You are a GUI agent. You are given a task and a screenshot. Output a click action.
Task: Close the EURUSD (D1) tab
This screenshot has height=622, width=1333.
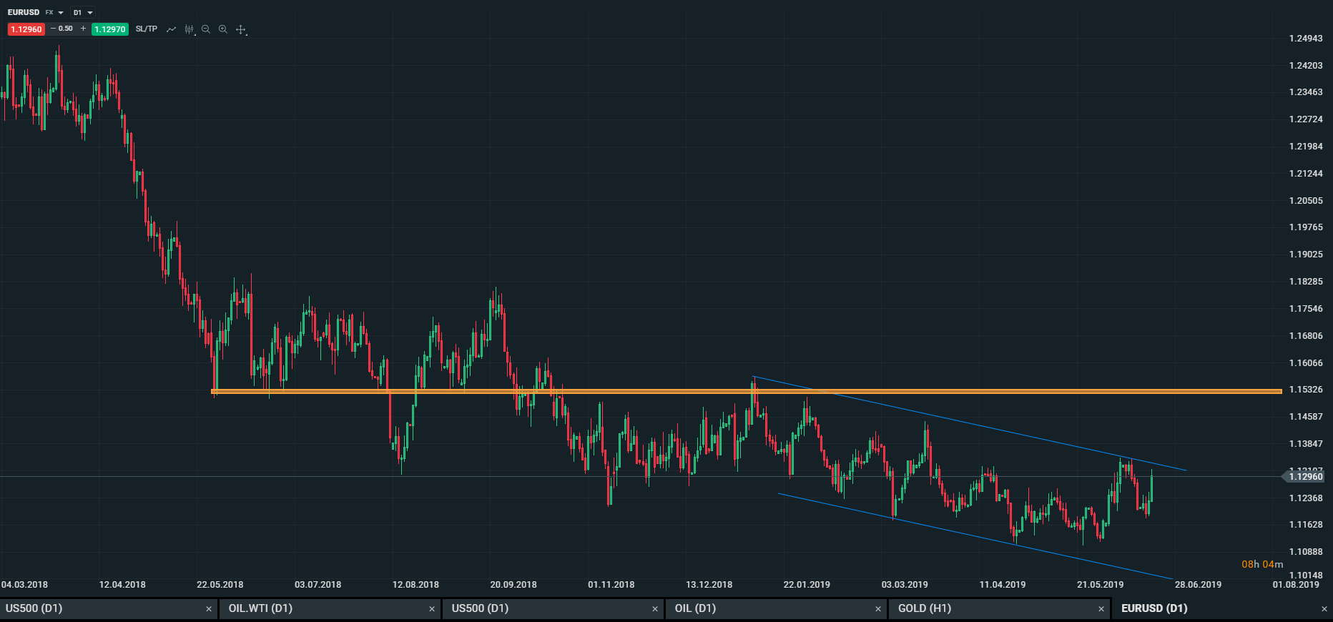click(1324, 609)
